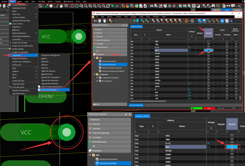
Task: Open Areas submenu in Setup menu
Action: [23, 68]
